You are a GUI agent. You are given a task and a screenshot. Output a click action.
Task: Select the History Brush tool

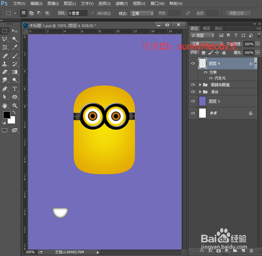(x=15, y=64)
